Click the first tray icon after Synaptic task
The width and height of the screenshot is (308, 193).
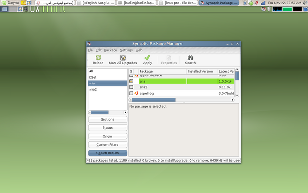[x=245, y=3]
